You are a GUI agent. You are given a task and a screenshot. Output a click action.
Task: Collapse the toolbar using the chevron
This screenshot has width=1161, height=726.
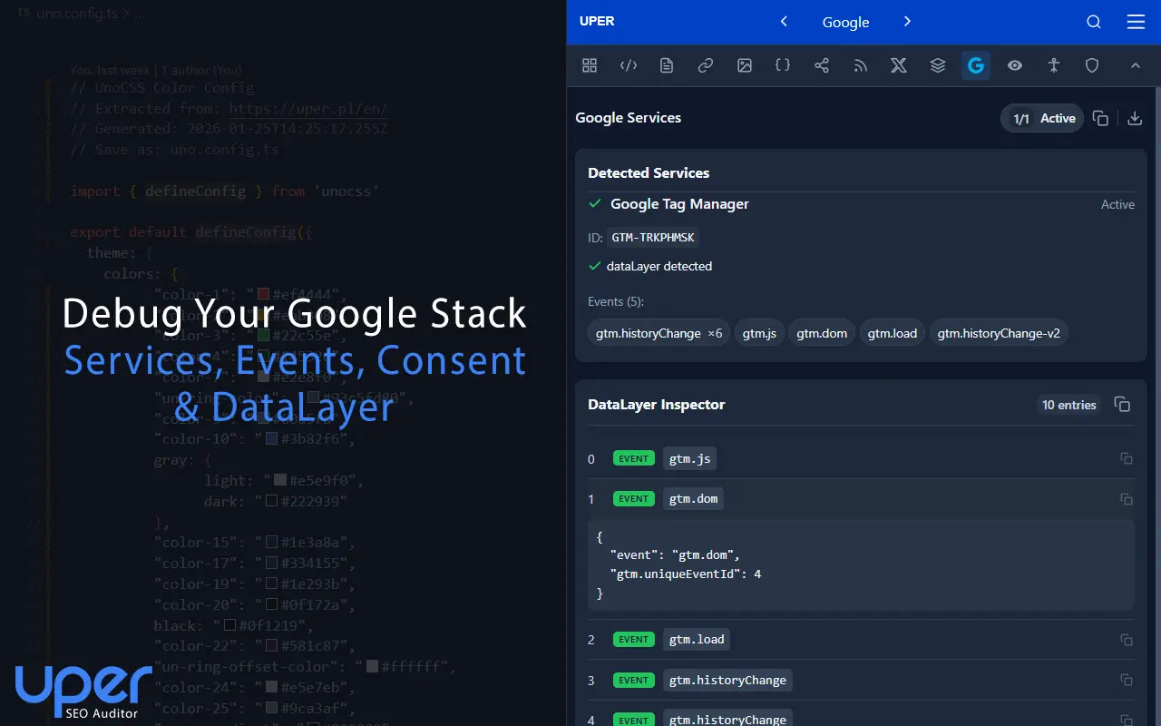point(1136,65)
